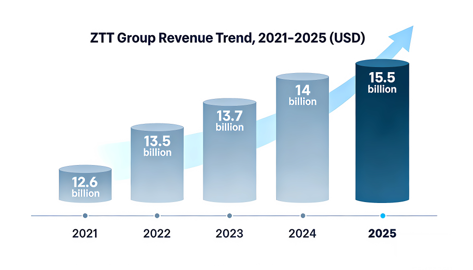The width and height of the screenshot is (473, 270).
Task: Select the 15.5 billion value label
Action: point(382,83)
